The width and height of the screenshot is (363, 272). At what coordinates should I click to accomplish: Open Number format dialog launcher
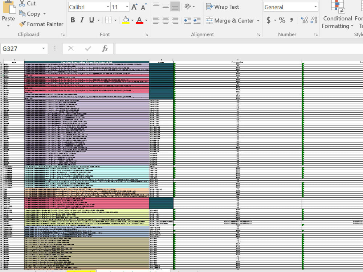(x=316, y=34)
